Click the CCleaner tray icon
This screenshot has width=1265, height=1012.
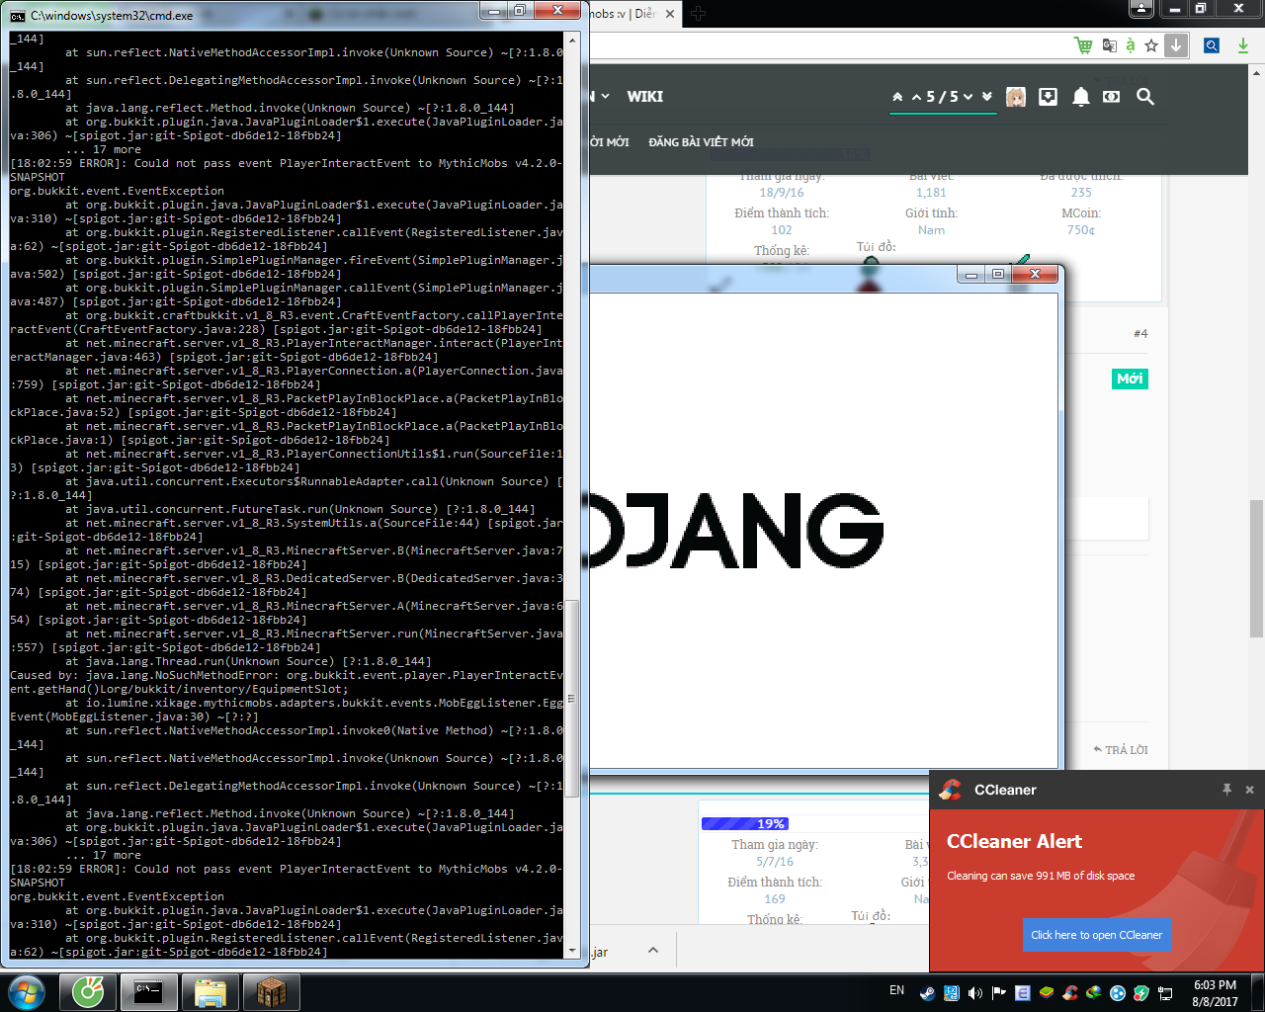point(1070,993)
